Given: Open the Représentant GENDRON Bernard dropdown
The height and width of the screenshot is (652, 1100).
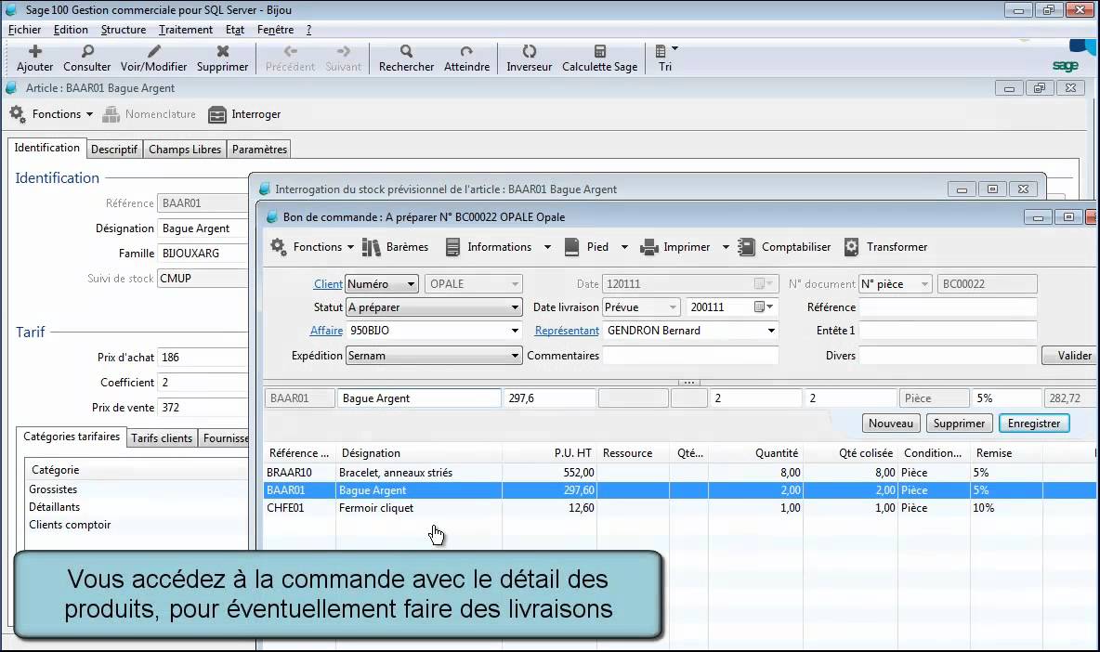Looking at the screenshot, I should click(690, 331).
